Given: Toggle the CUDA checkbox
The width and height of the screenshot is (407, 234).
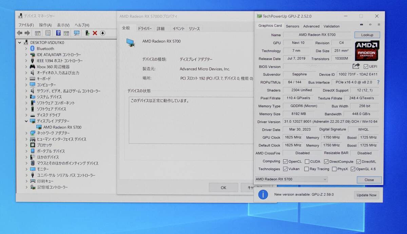Looking at the screenshot, I should click(x=307, y=162).
